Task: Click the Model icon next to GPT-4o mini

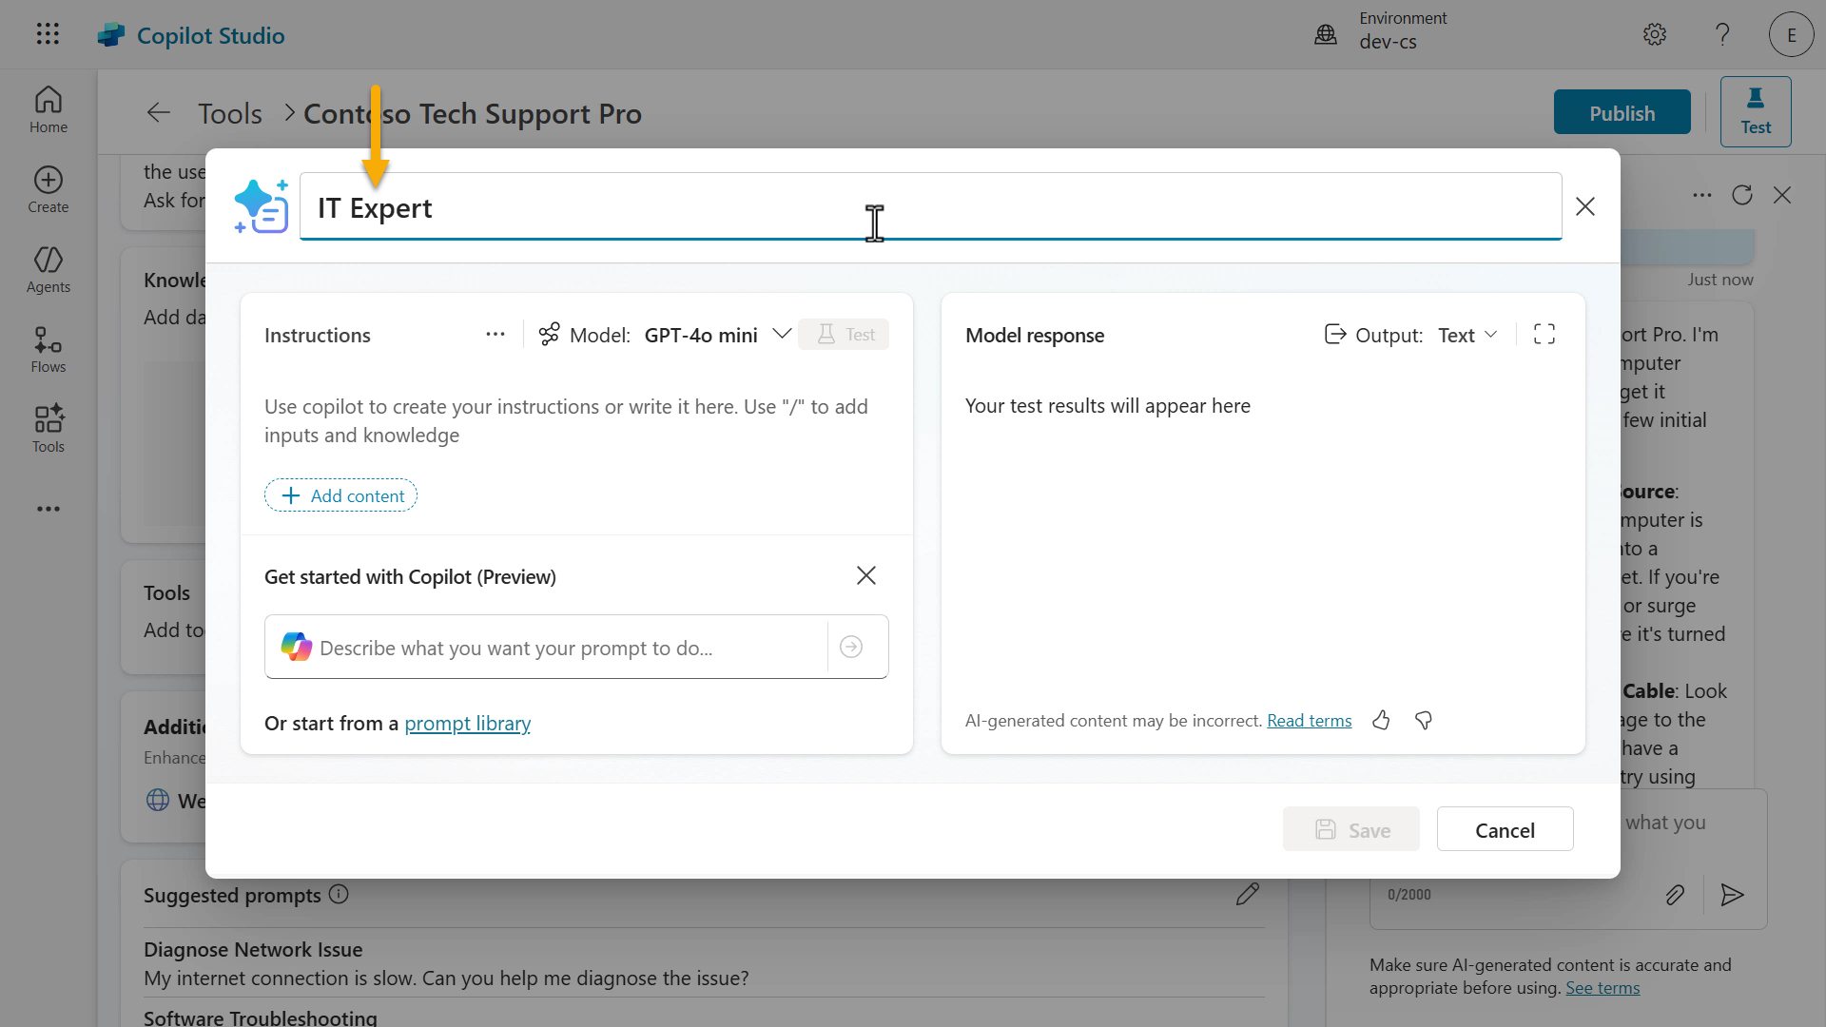Action: pyautogui.click(x=549, y=334)
